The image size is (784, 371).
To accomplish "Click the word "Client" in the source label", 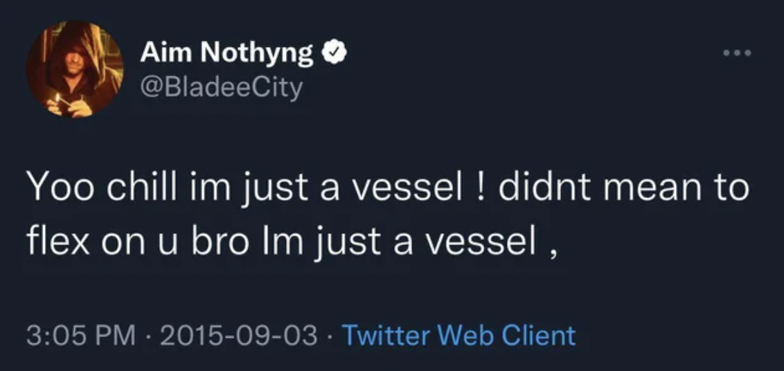I will (x=541, y=335).
